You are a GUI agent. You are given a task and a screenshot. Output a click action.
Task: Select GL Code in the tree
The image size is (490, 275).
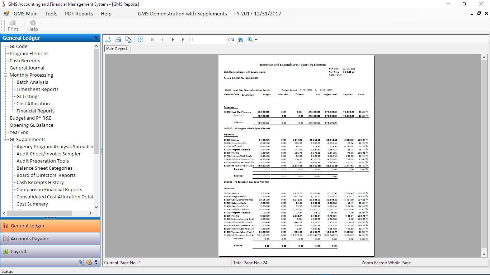[x=19, y=46]
